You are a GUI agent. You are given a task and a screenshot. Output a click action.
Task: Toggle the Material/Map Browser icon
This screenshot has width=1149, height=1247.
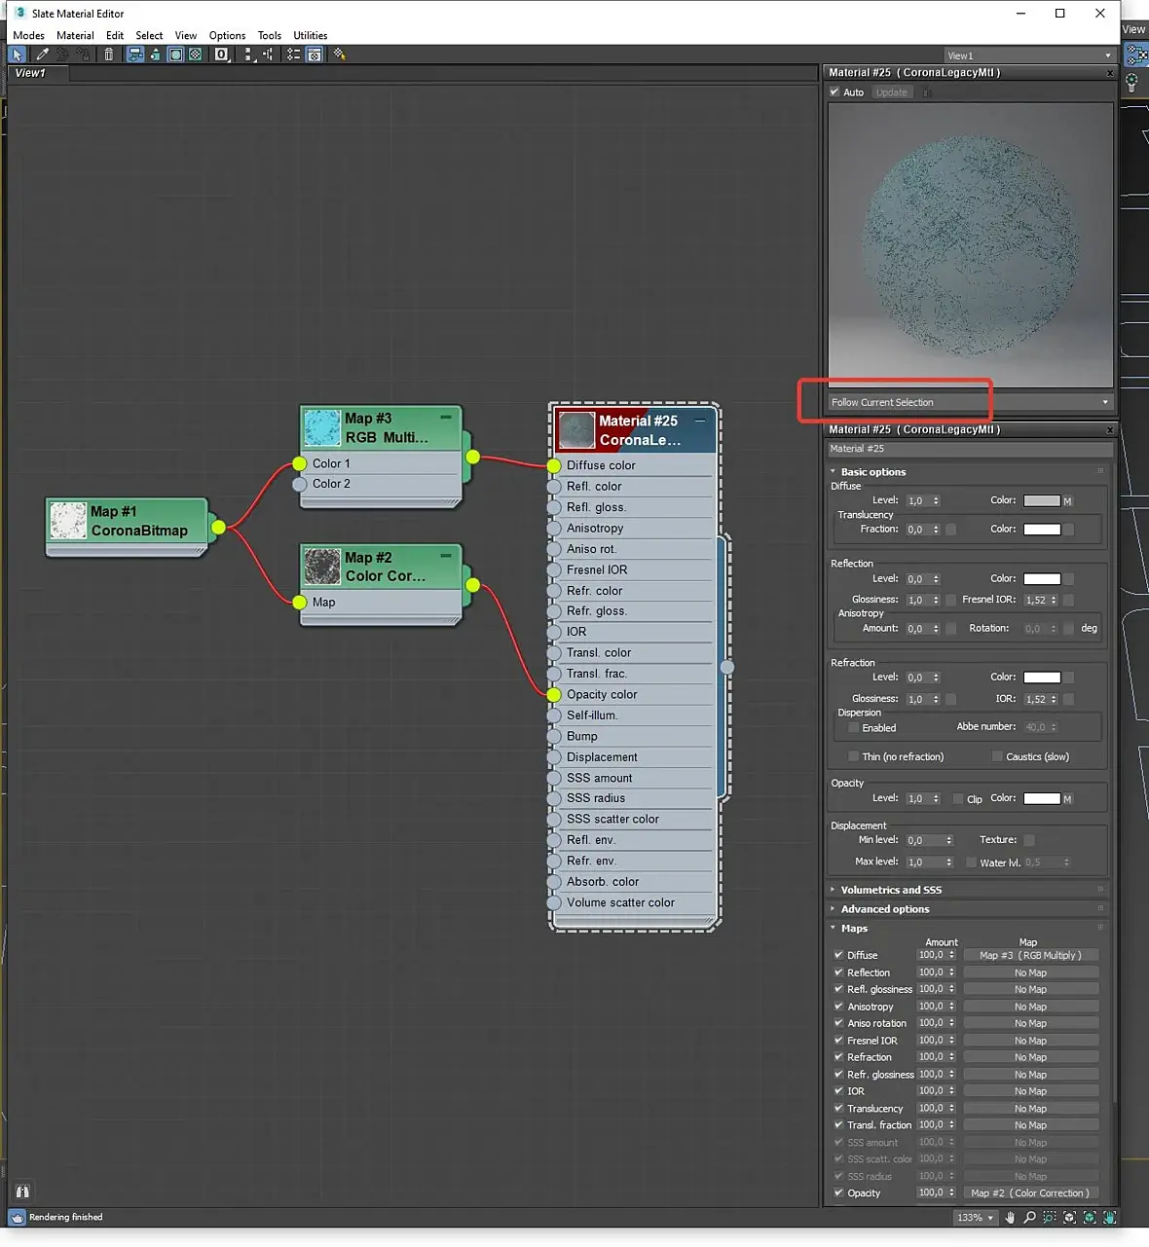pos(293,55)
